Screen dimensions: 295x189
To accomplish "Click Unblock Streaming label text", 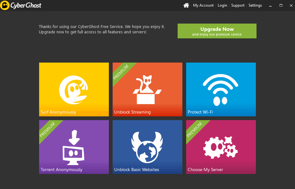I will pos(133,112).
